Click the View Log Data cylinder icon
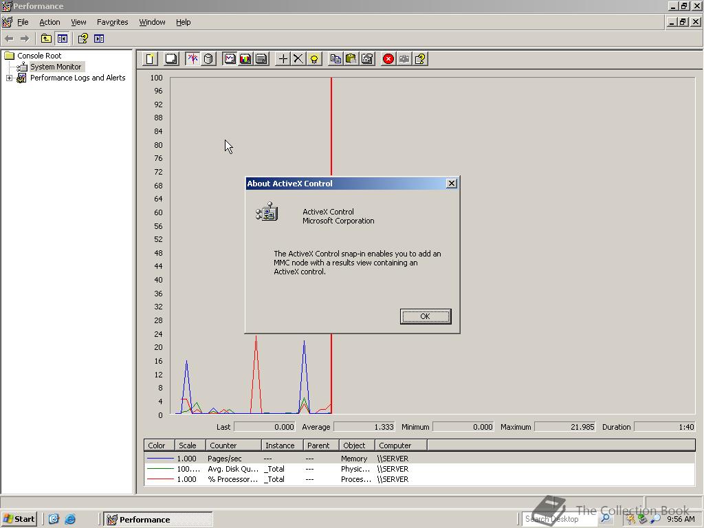This screenshot has width=704, height=528. coord(208,59)
